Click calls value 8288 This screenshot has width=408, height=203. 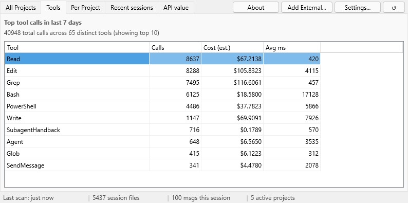pyautogui.click(x=193, y=70)
